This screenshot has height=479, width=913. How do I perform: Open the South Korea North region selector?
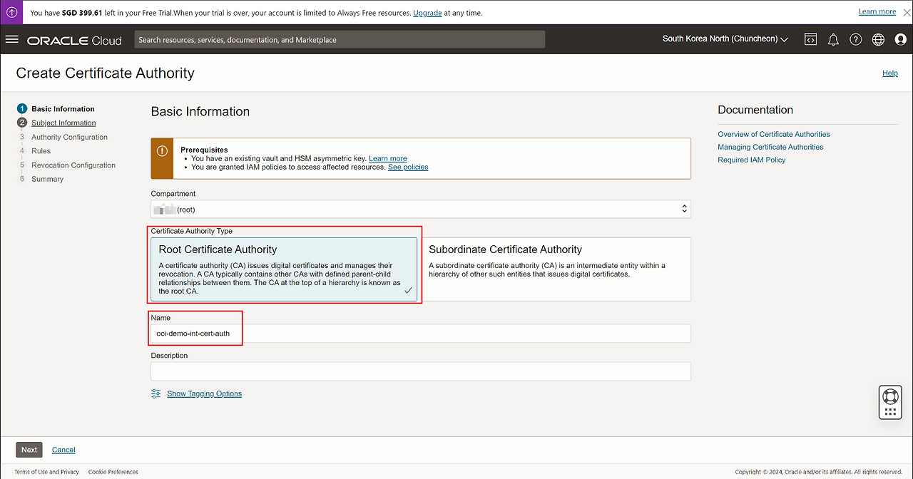[725, 39]
